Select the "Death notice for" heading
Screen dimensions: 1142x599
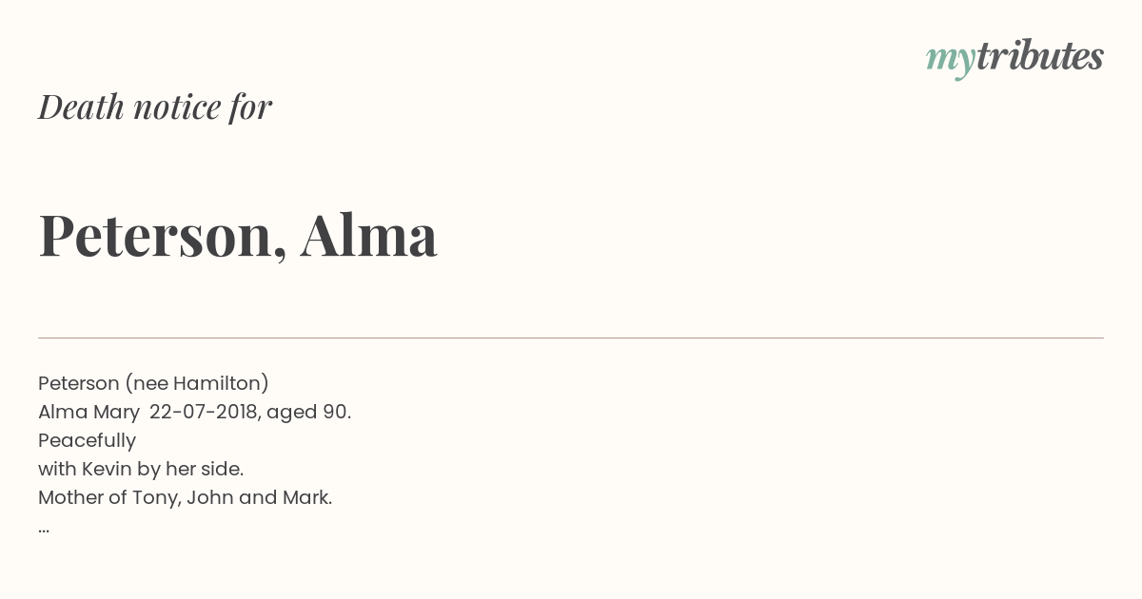155,107
